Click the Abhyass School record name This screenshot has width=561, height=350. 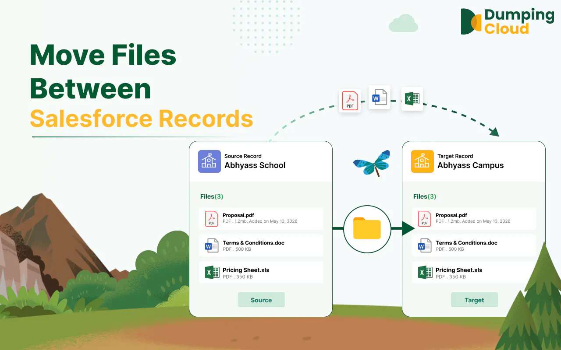pyautogui.click(x=255, y=165)
